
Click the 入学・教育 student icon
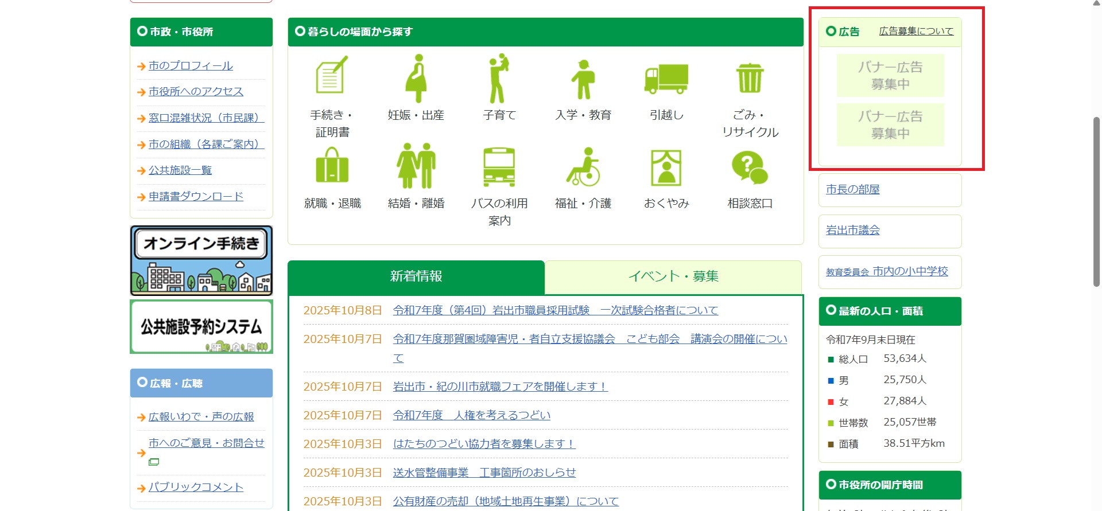click(x=583, y=80)
